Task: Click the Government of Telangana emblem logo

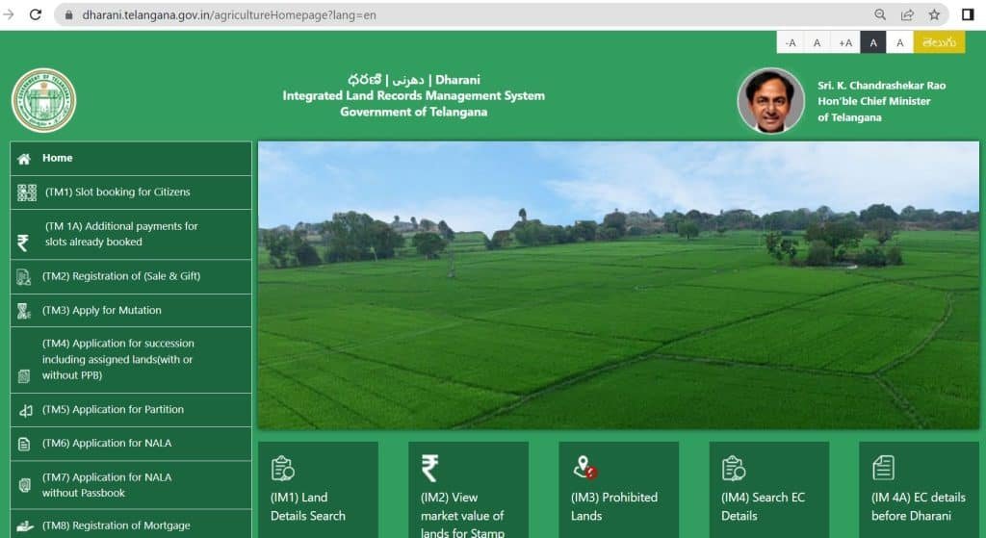Action: coord(43,100)
